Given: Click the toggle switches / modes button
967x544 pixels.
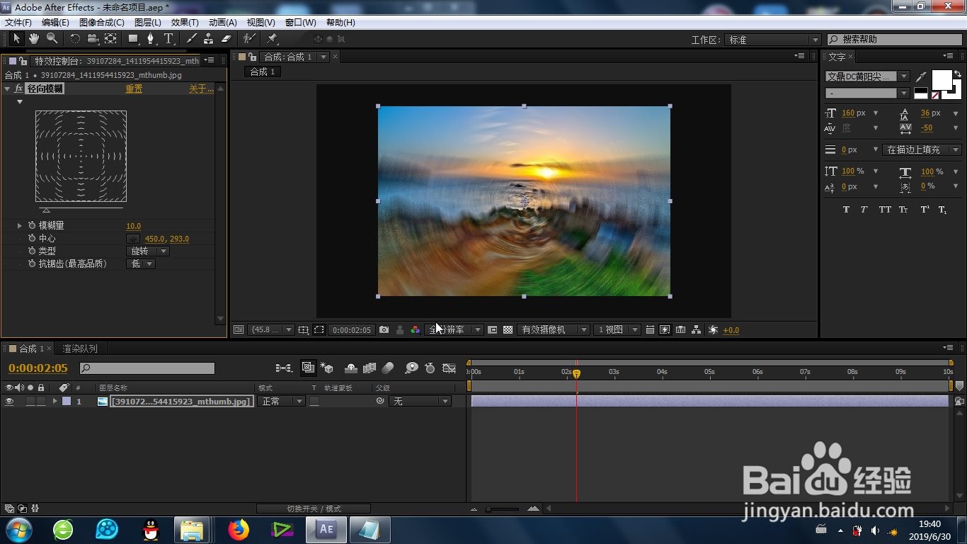Looking at the screenshot, I should [314, 509].
